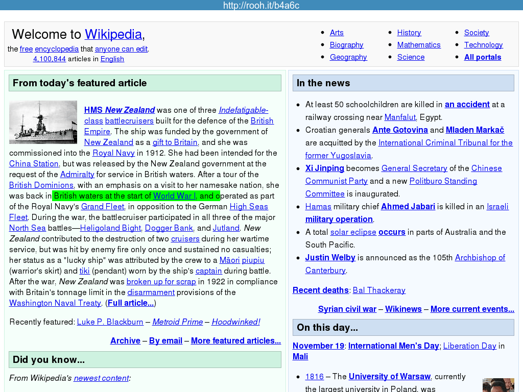The image size is (523, 392).
Task: Open the Arts portal link
Action: click(337, 33)
